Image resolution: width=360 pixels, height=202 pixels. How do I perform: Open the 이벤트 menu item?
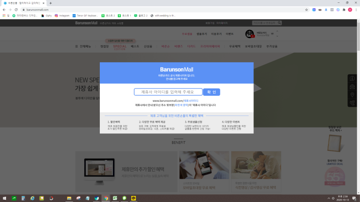230,34
